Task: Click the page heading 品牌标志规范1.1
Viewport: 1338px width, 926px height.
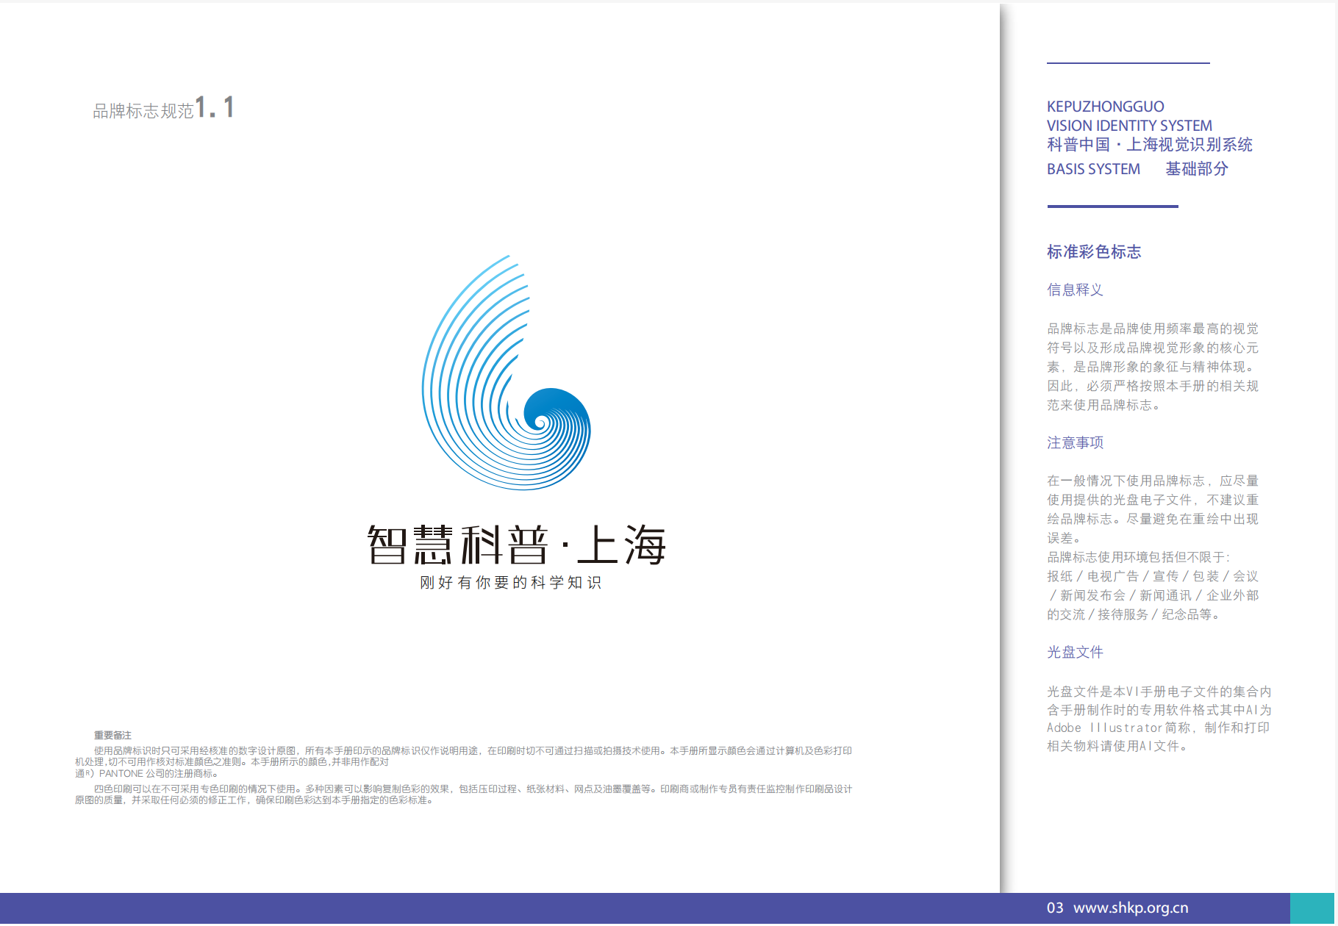Action: click(163, 109)
